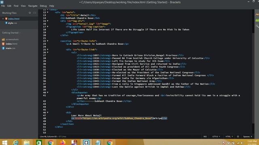Open the first Chrome icon in taskbar
Image resolution: width=259 pixels, height=145 pixels.
pos(51,142)
